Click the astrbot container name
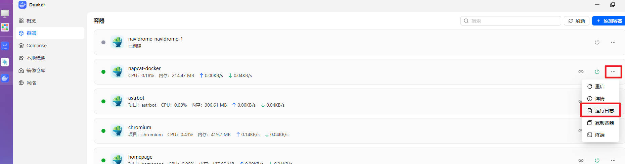 coord(136,98)
